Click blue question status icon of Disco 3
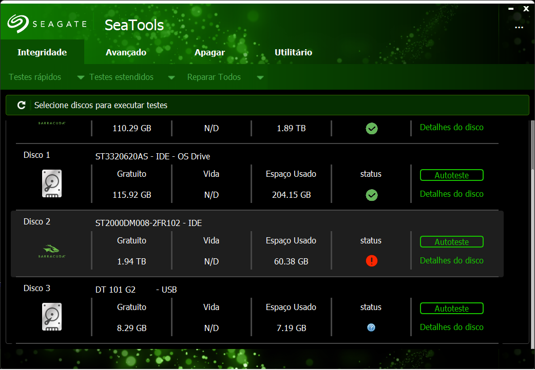Image resolution: width=535 pixels, height=370 pixels. pyautogui.click(x=371, y=327)
